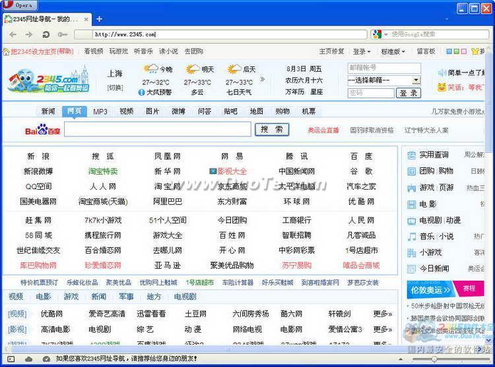Click 更多» in the 视频 row

tap(383, 314)
